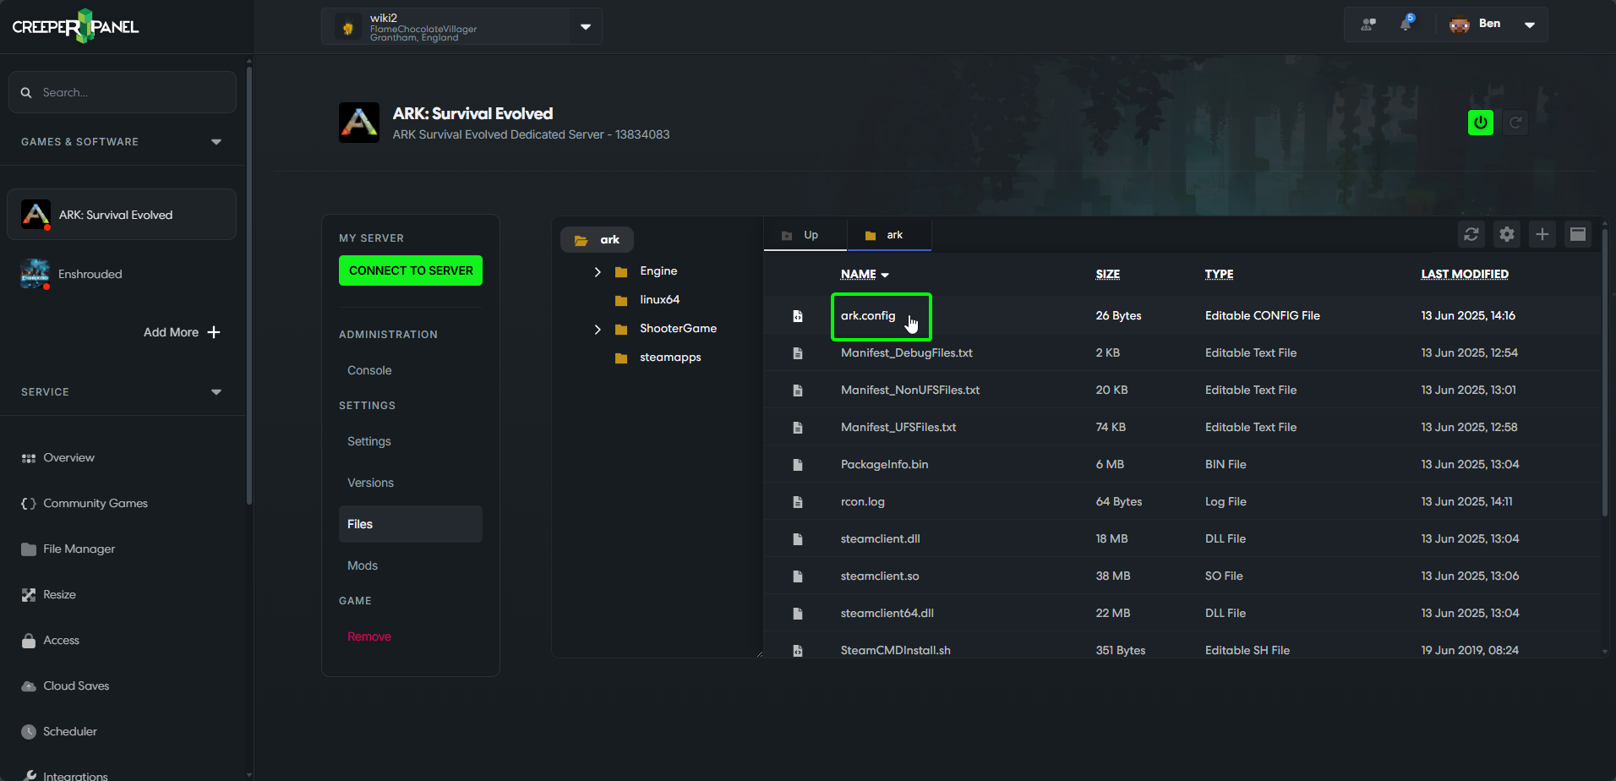Viewport: 1616px width, 781px height.
Task: Click the file manager panel layout icon
Action: click(x=1578, y=234)
